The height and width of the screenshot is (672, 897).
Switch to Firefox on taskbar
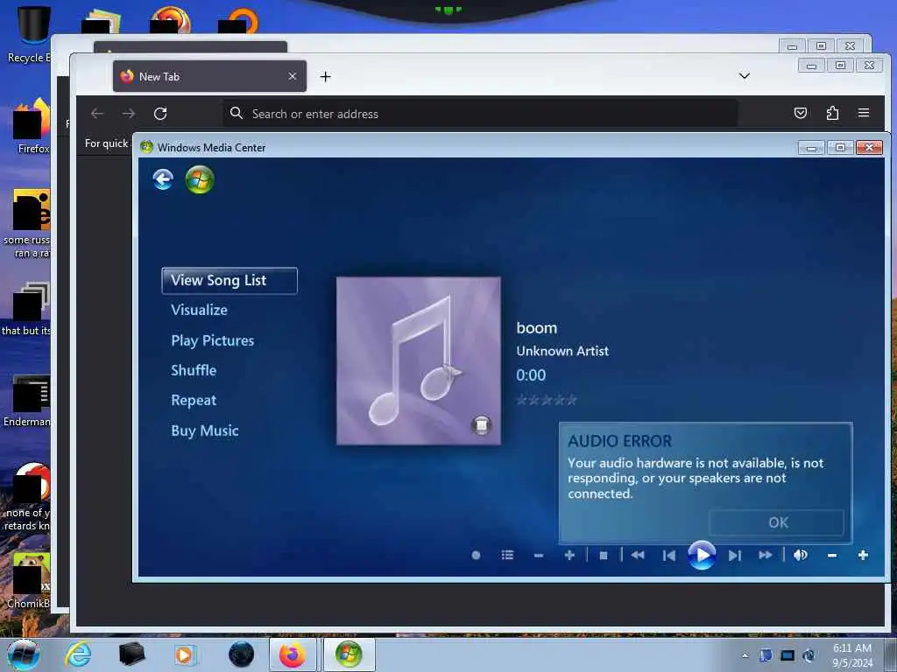click(293, 654)
